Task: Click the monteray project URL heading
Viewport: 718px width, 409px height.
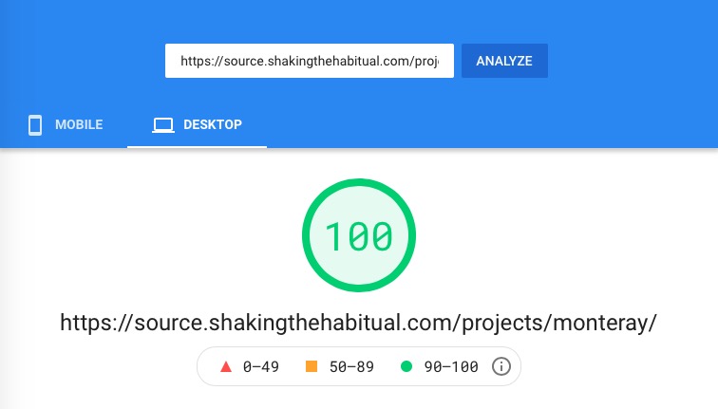Action: point(359,323)
